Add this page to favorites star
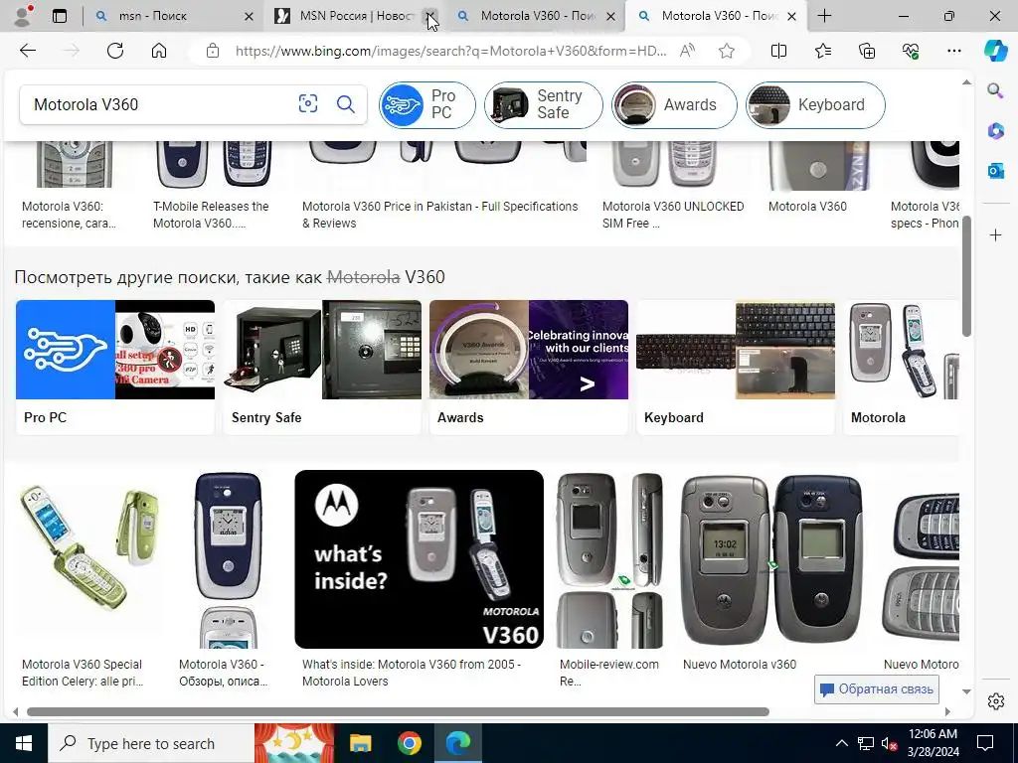The image size is (1018, 763). coord(727,51)
